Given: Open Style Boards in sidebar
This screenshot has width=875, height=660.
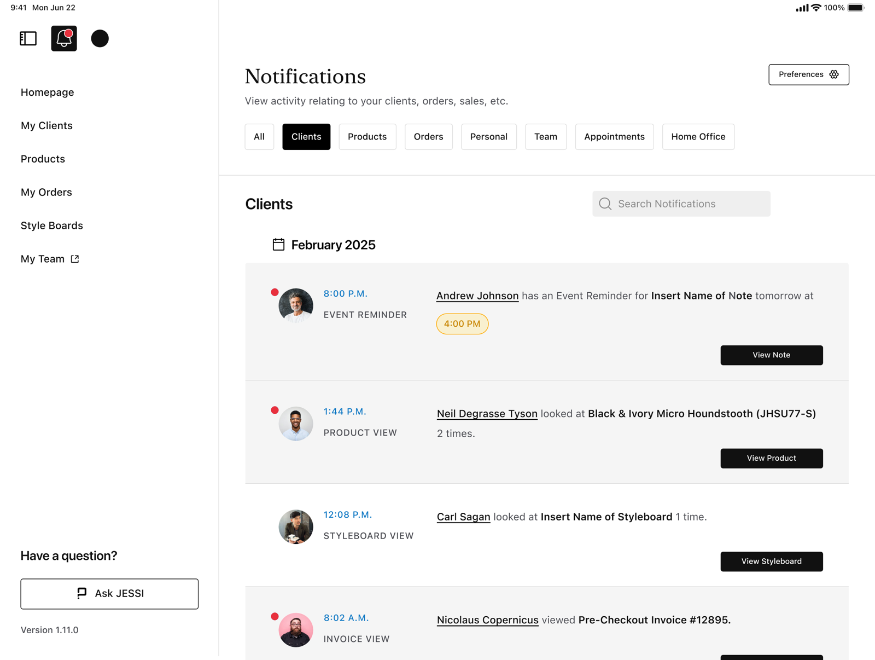Looking at the screenshot, I should (52, 225).
